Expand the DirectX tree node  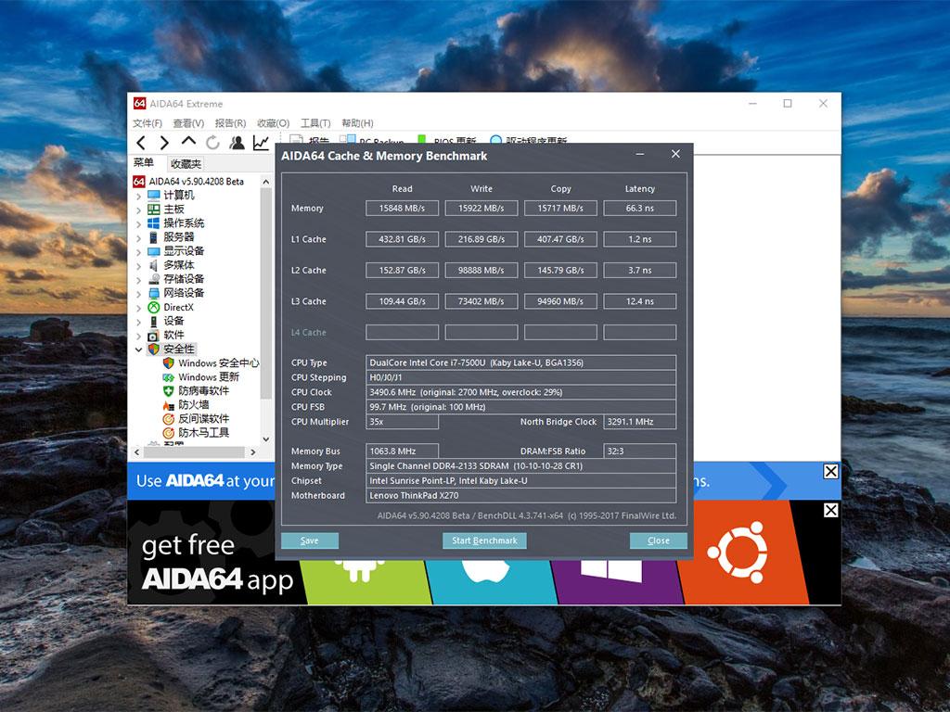(x=139, y=308)
